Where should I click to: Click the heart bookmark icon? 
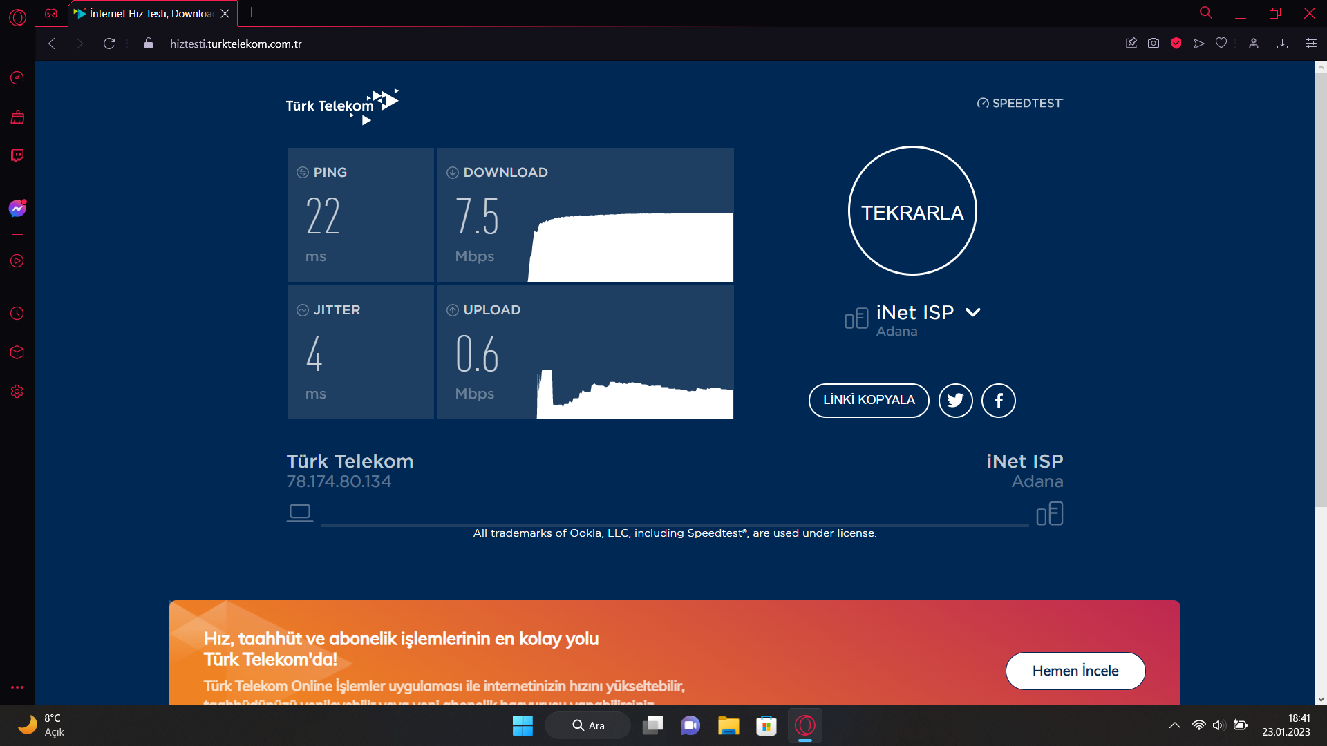point(1221,44)
